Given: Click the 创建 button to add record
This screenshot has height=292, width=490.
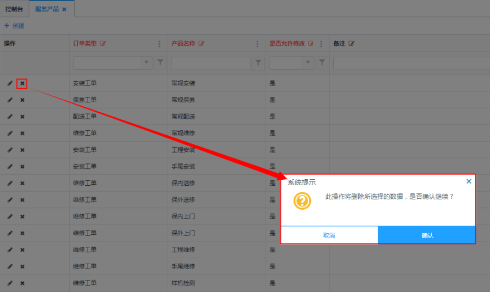Looking at the screenshot, I should [15, 26].
